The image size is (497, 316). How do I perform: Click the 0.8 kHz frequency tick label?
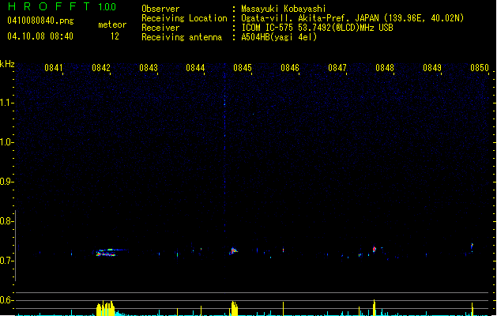[x=6, y=221]
